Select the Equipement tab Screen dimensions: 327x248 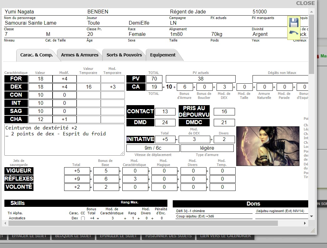click(163, 55)
